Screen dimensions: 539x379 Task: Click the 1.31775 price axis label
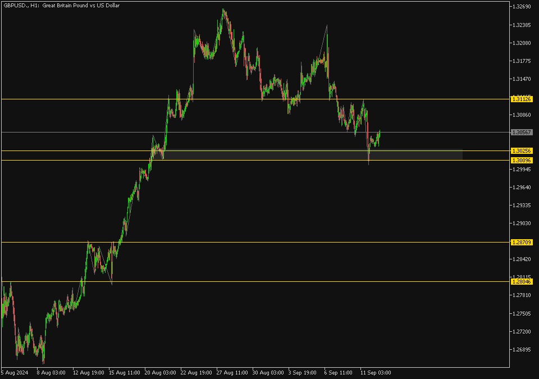(522, 61)
